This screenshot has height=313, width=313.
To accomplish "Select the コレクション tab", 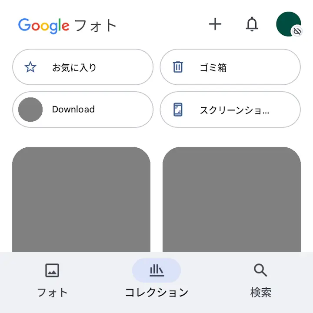I will (156, 280).
